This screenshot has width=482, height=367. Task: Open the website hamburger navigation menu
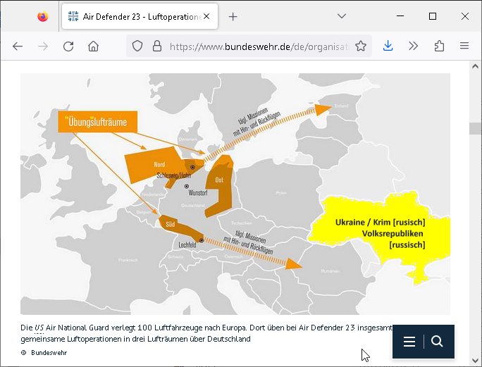coord(409,342)
